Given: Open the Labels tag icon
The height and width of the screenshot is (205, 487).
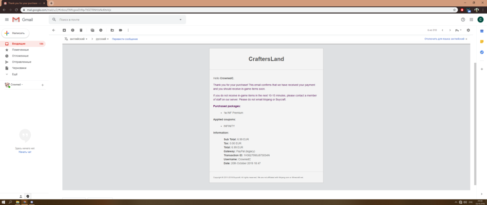Looking at the screenshot, I should (x=120, y=30).
